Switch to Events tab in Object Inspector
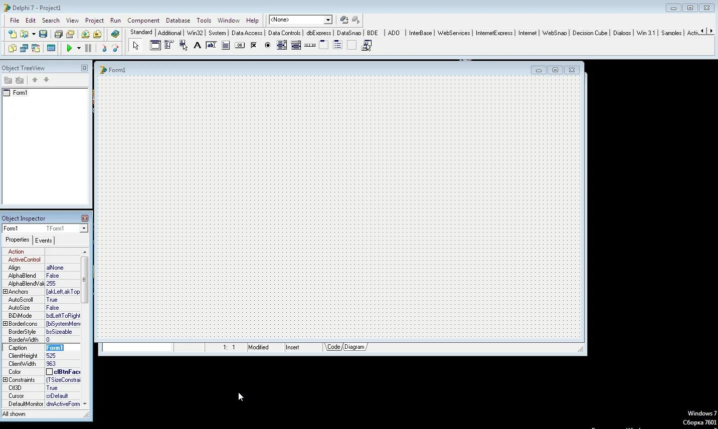 pos(44,241)
